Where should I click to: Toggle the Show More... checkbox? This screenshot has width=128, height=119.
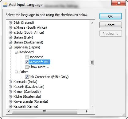(x=27, y=67)
